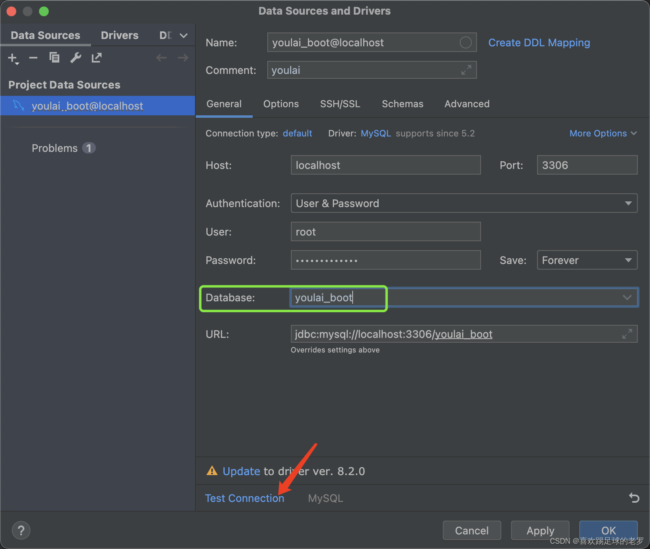Image resolution: width=650 pixels, height=549 pixels.
Task: Duplicate the data source using copy icon
Action: coord(54,58)
